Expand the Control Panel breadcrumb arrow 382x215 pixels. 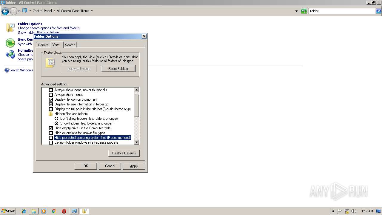pyautogui.click(x=54, y=11)
